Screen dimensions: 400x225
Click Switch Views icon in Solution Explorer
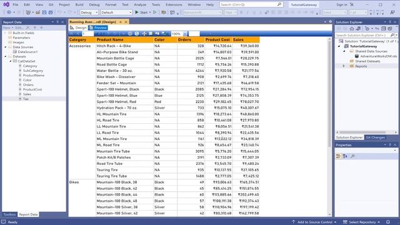coord(358,29)
